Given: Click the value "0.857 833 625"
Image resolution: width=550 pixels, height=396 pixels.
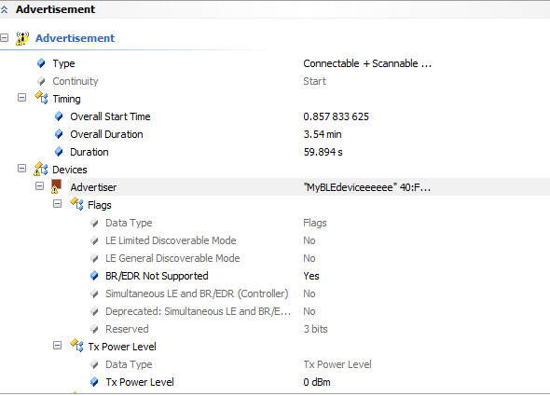Looking at the screenshot, I should pyautogui.click(x=336, y=116).
